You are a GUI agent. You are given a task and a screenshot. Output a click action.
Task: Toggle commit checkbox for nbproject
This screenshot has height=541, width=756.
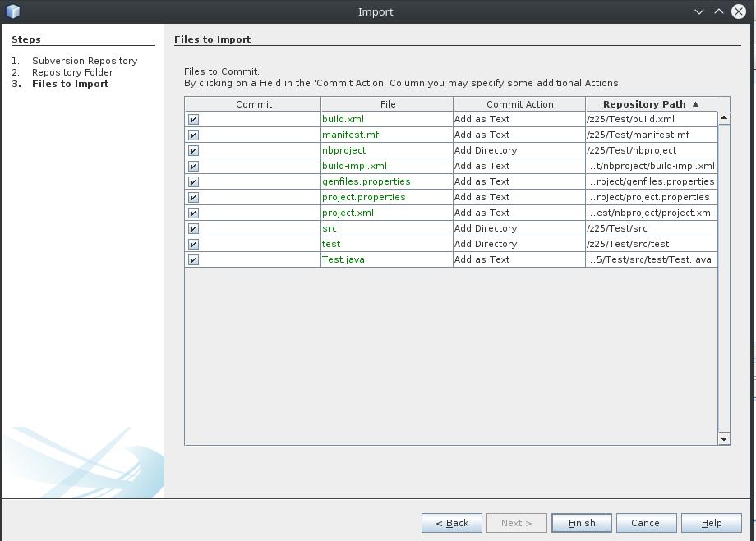[193, 151]
